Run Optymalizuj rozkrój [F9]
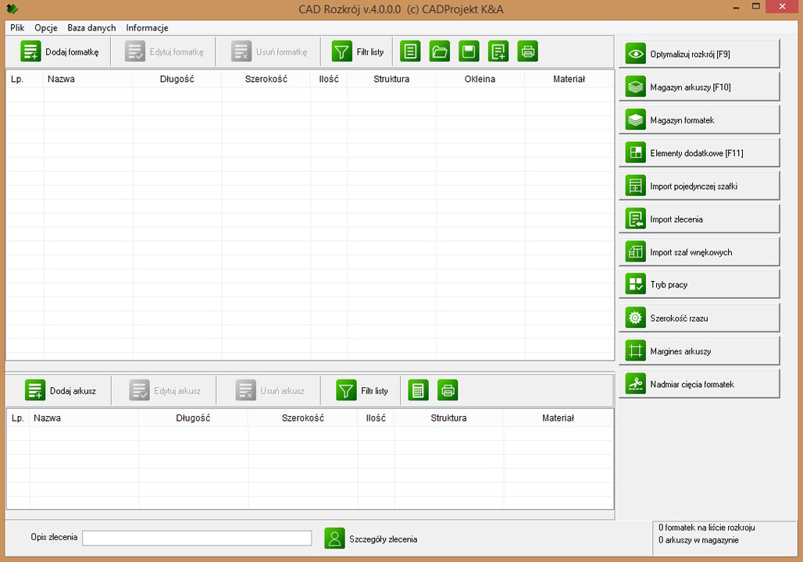The image size is (803, 562). (699, 54)
